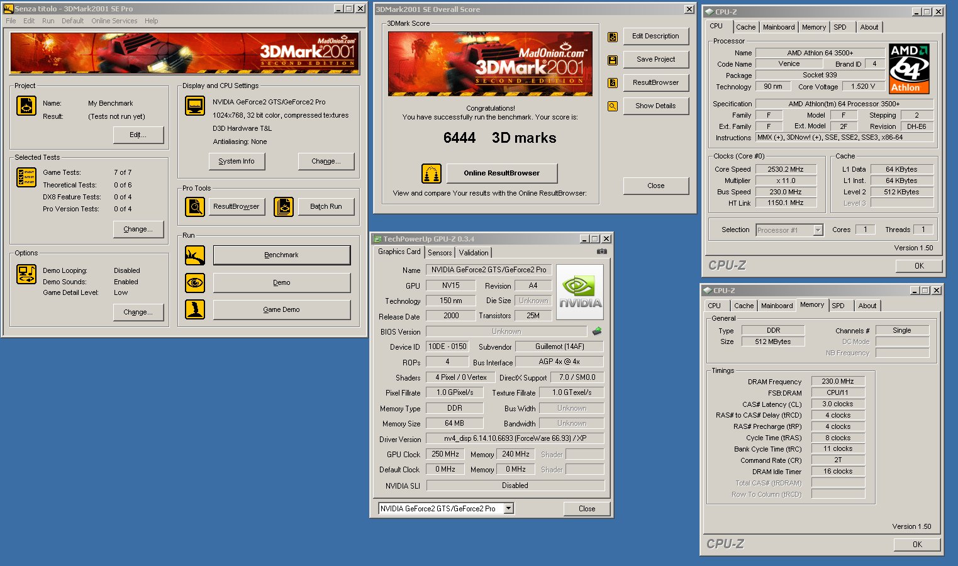Start the Benchmark button

(x=282, y=255)
